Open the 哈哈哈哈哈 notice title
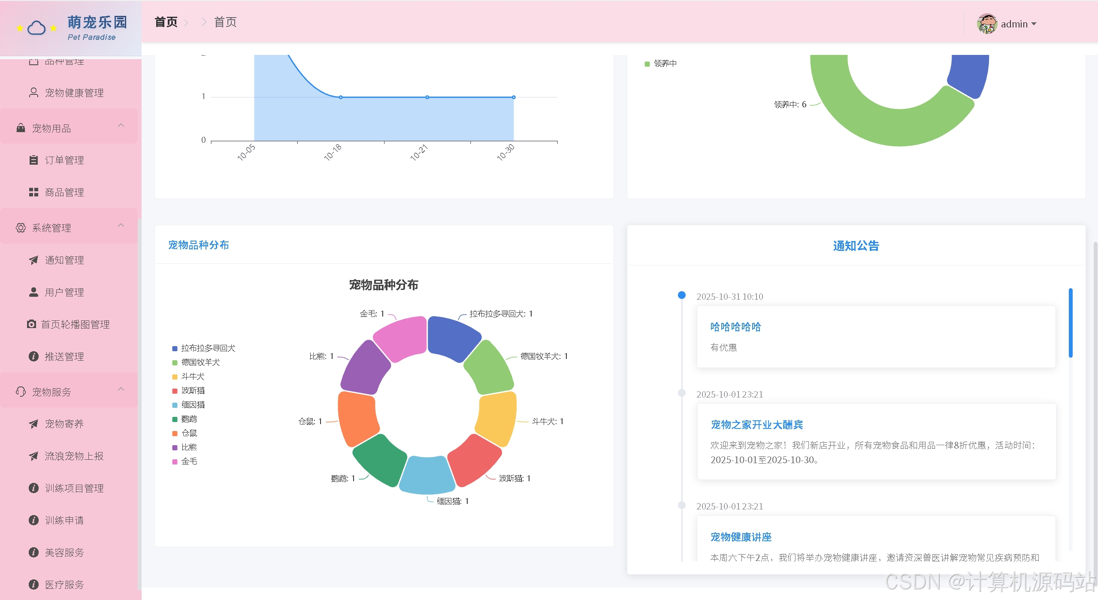The height and width of the screenshot is (600, 1098). pyautogui.click(x=735, y=327)
